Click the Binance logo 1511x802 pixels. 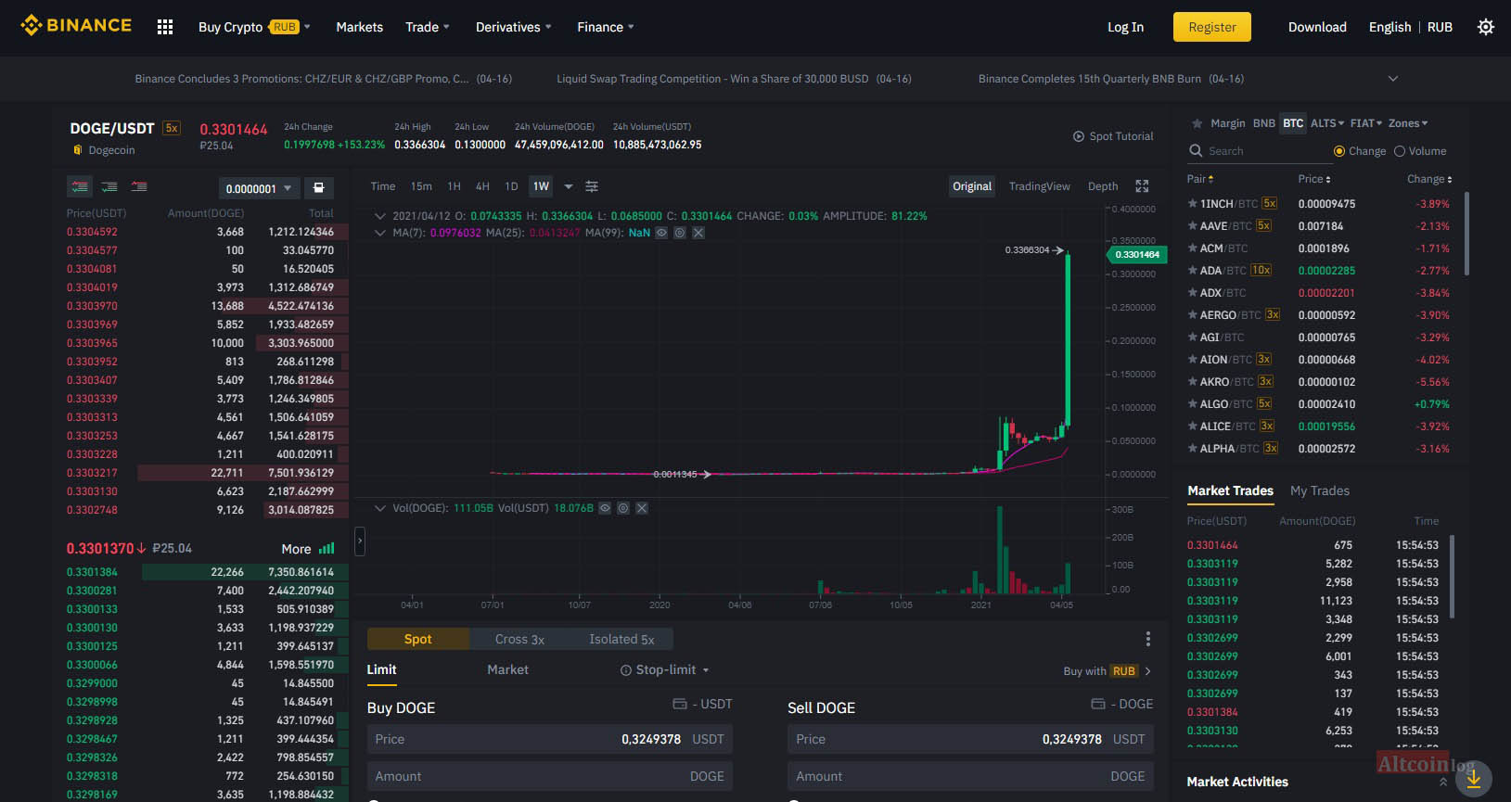pyautogui.click(x=76, y=26)
